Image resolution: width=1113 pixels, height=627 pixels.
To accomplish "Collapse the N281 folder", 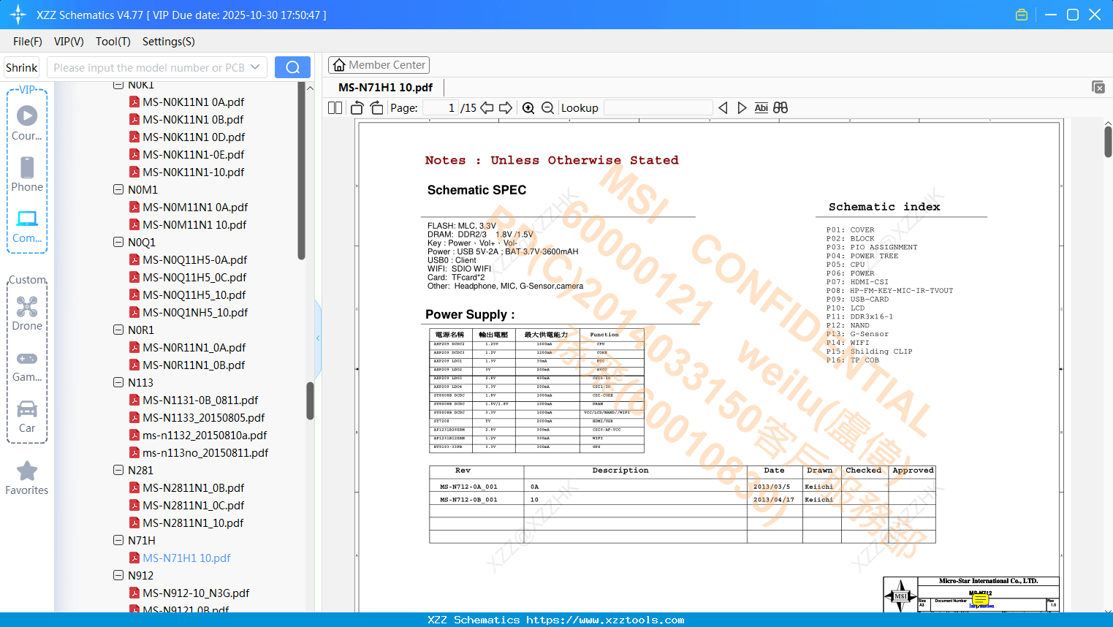I will tap(118, 470).
